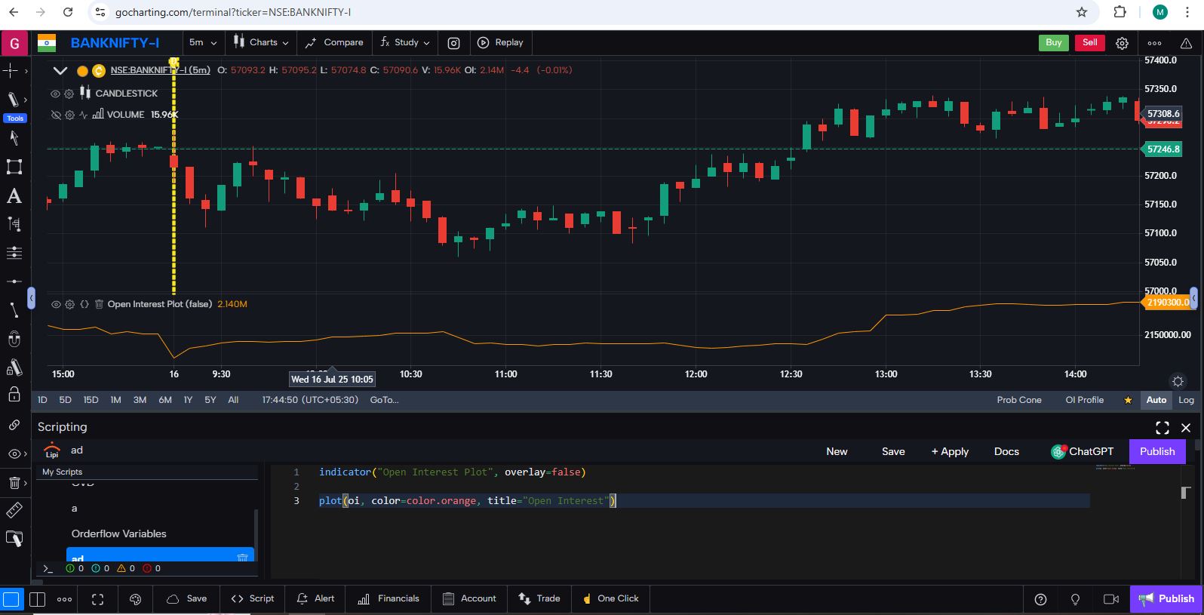Image resolution: width=1204 pixels, height=615 pixels.
Task: Open the color theme palette icon
Action: click(136, 599)
